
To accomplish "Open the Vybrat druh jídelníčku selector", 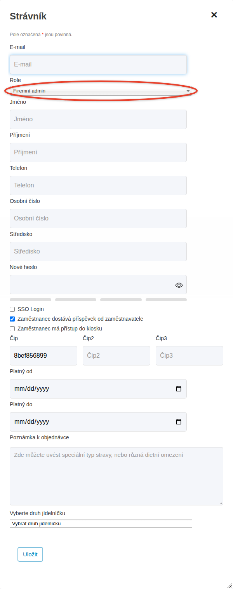I will (x=101, y=523).
